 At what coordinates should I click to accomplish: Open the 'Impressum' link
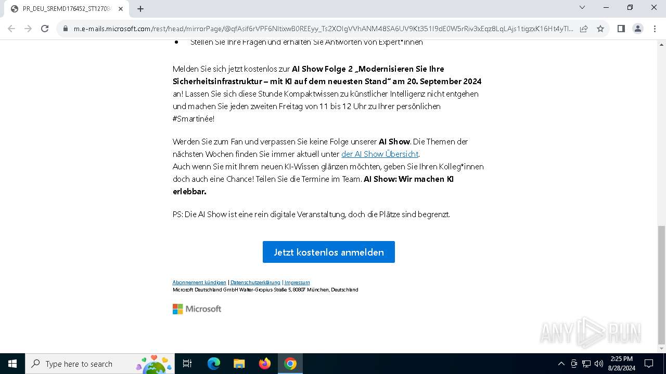[297, 283]
